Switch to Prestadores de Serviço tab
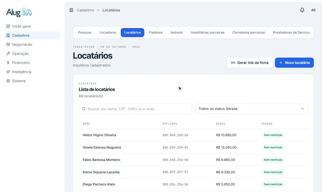This screenshot has width=324, height=192. pos(291,32)
